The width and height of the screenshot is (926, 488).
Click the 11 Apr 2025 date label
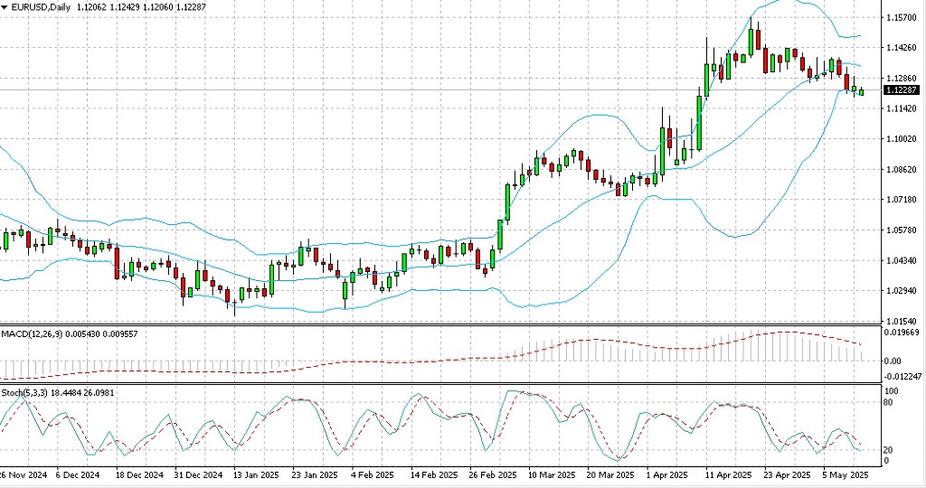(729, 475)
